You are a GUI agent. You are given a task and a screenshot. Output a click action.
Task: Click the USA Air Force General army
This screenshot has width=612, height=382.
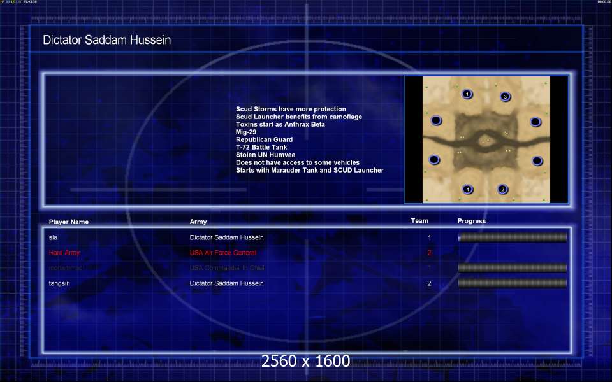(x=223, y=253)
